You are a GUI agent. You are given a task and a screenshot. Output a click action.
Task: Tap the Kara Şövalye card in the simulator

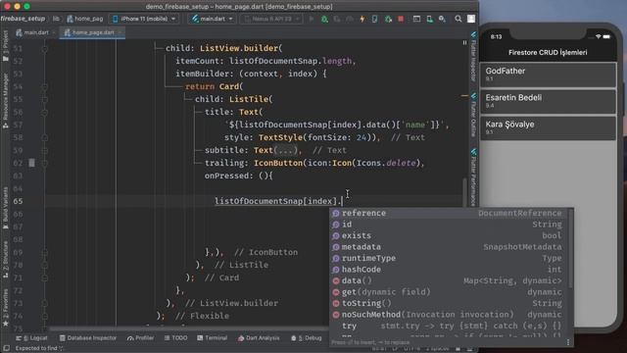548,127
